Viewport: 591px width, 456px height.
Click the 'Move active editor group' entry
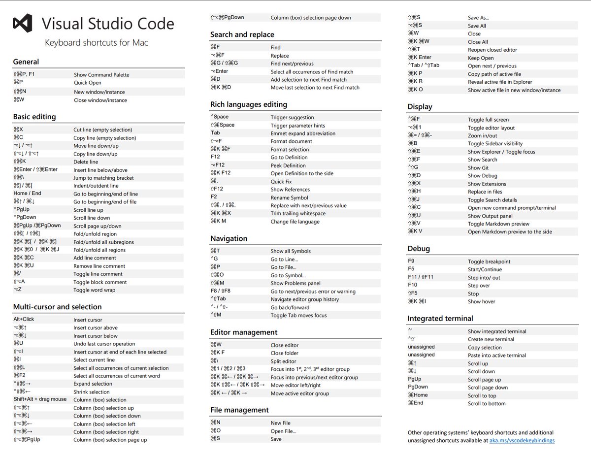click(x=300, y=393)
